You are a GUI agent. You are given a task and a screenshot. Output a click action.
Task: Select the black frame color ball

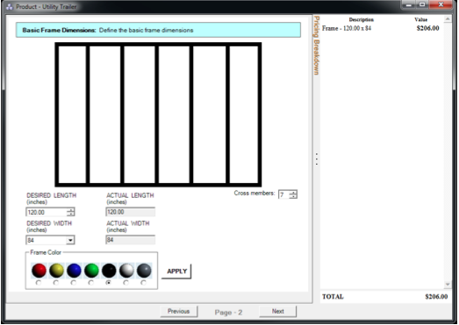tap(109, 271)
